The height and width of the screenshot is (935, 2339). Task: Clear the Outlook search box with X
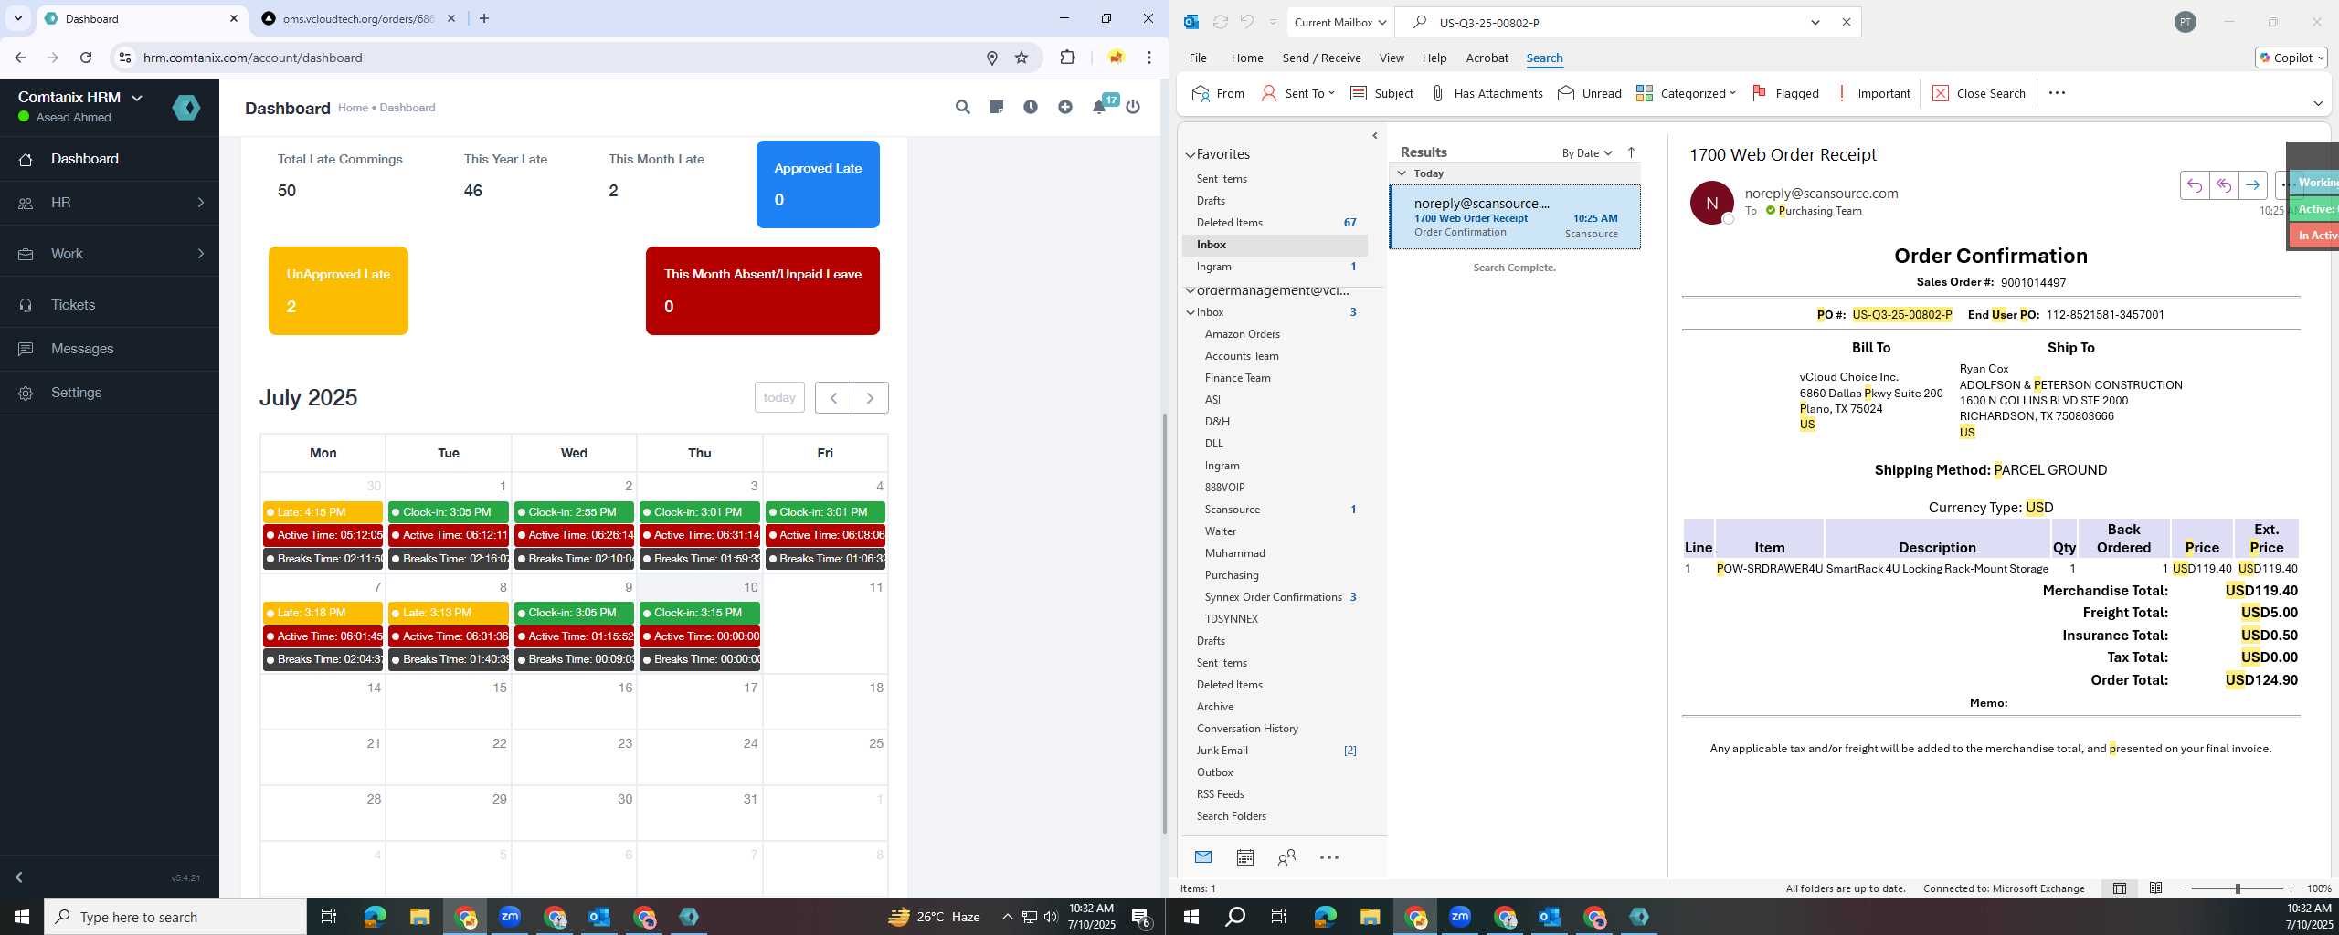click(1846, 22)
